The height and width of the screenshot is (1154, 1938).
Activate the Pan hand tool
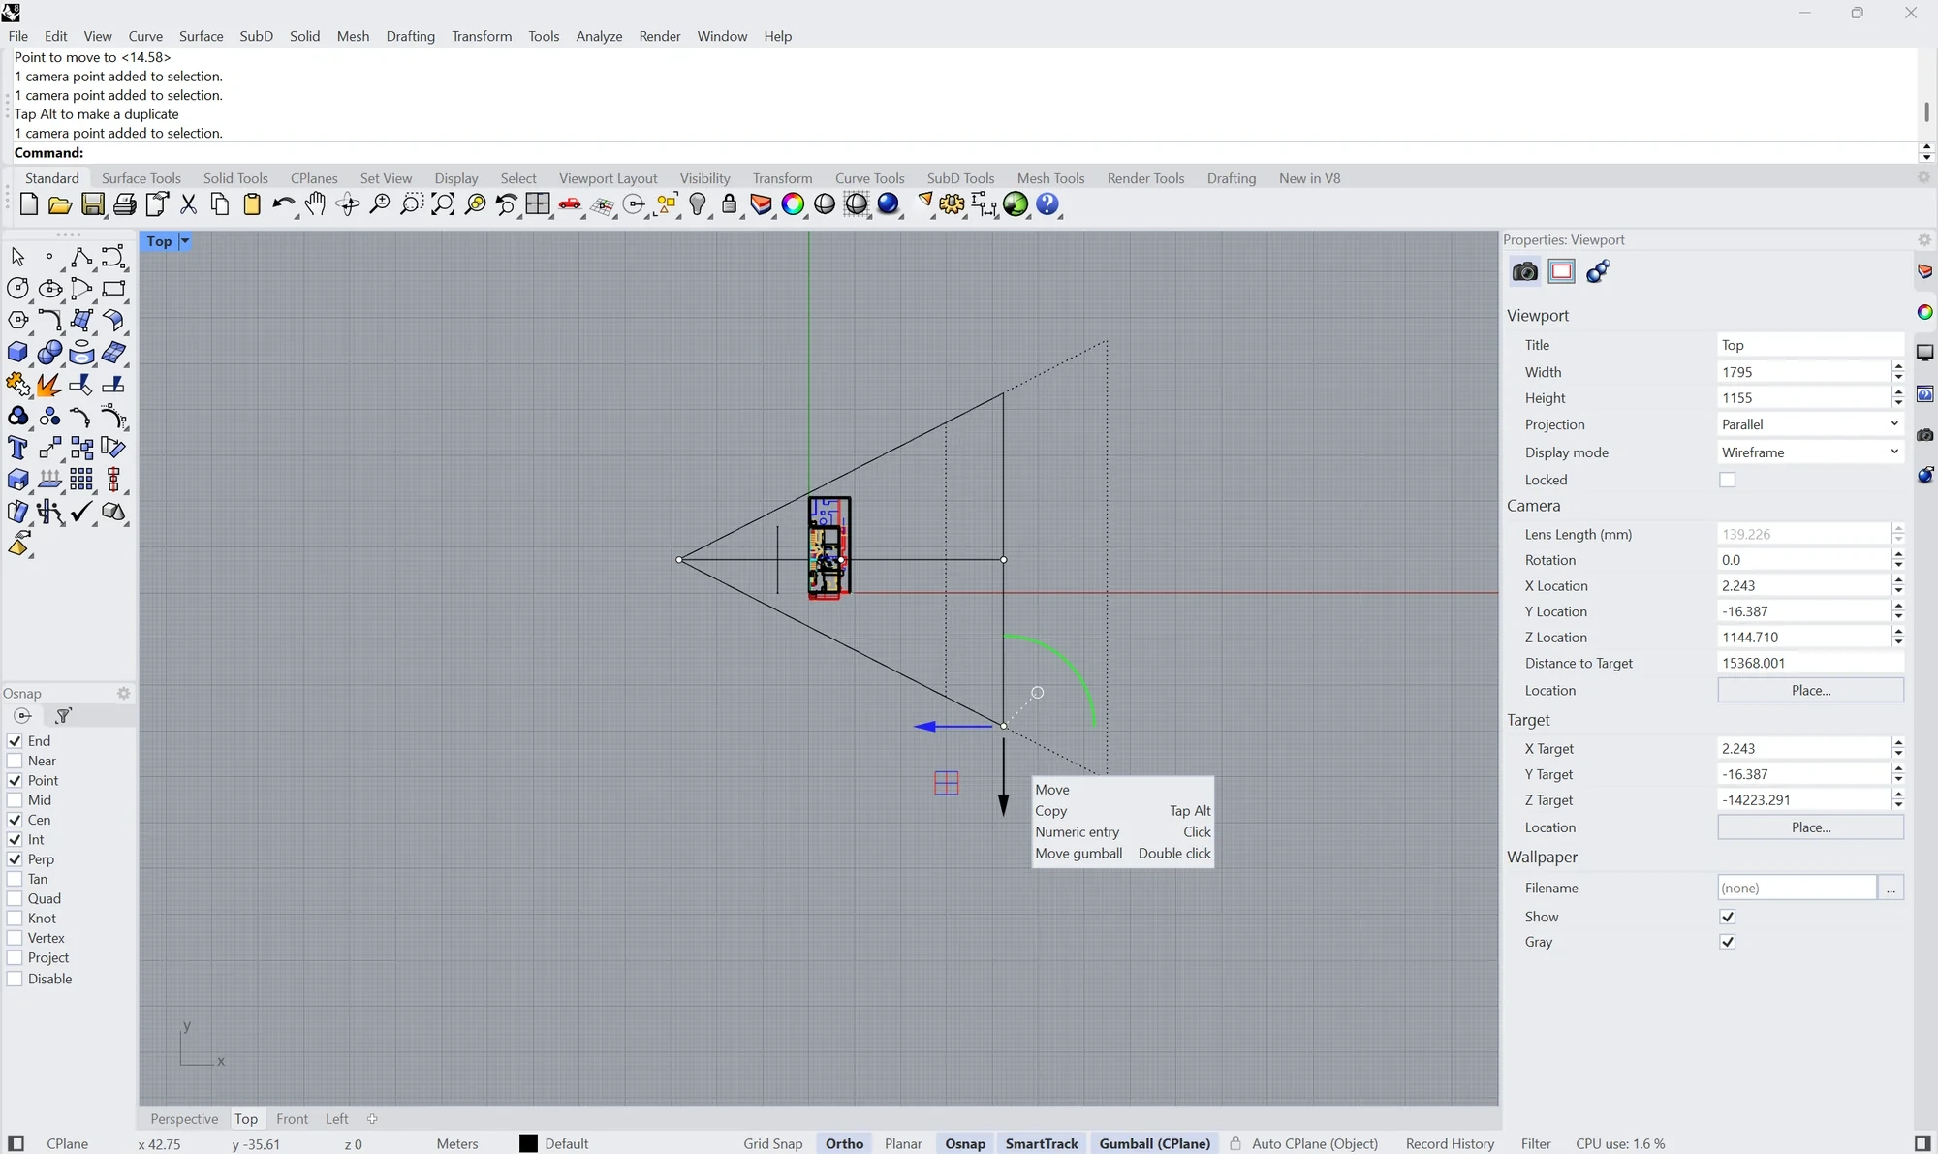(315, 204)
